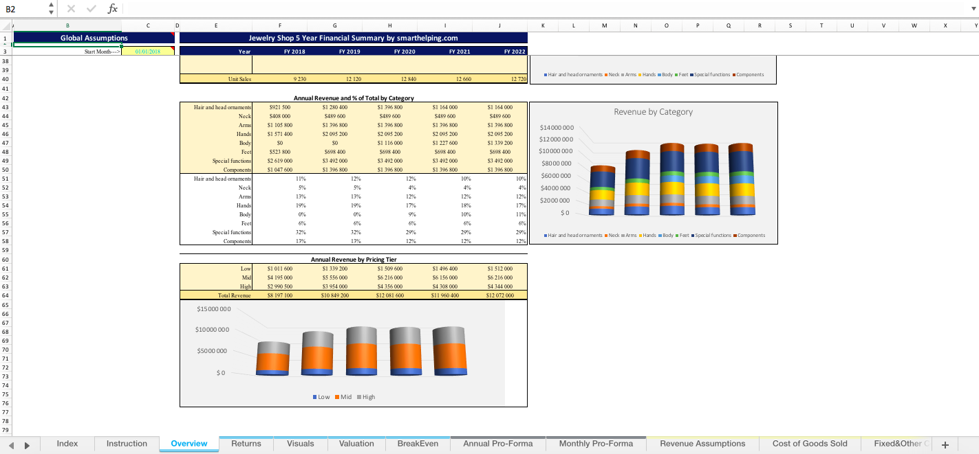Cancel cell entry using the X icon
Viewport: 979px width, 454px height.
[71, 8]
